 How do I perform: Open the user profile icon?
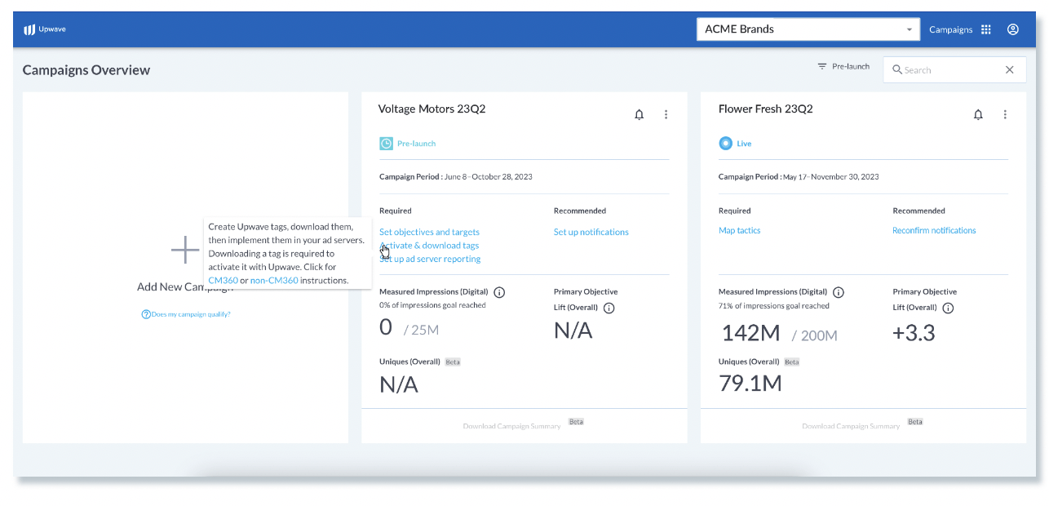(x=1013, y=29)
